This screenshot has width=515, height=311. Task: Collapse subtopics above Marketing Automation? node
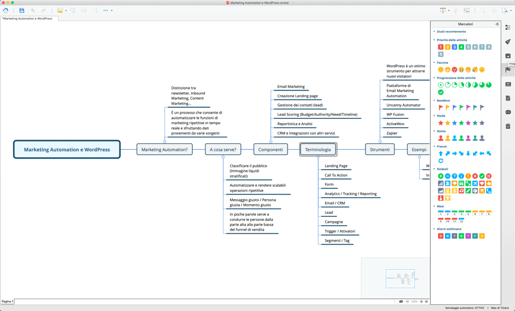165,142
